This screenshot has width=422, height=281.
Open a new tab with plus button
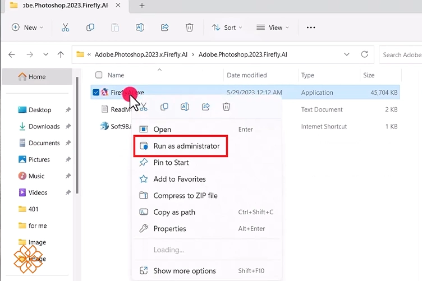[x=142, y=6]
